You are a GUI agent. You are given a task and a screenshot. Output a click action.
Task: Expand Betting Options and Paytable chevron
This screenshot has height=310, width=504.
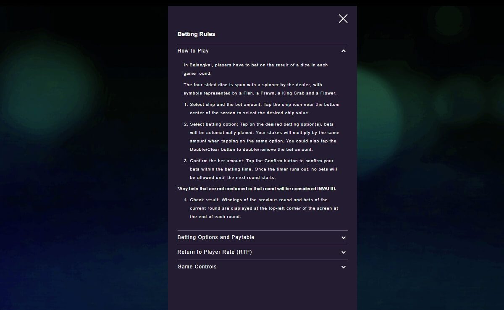tap(344, 238)
